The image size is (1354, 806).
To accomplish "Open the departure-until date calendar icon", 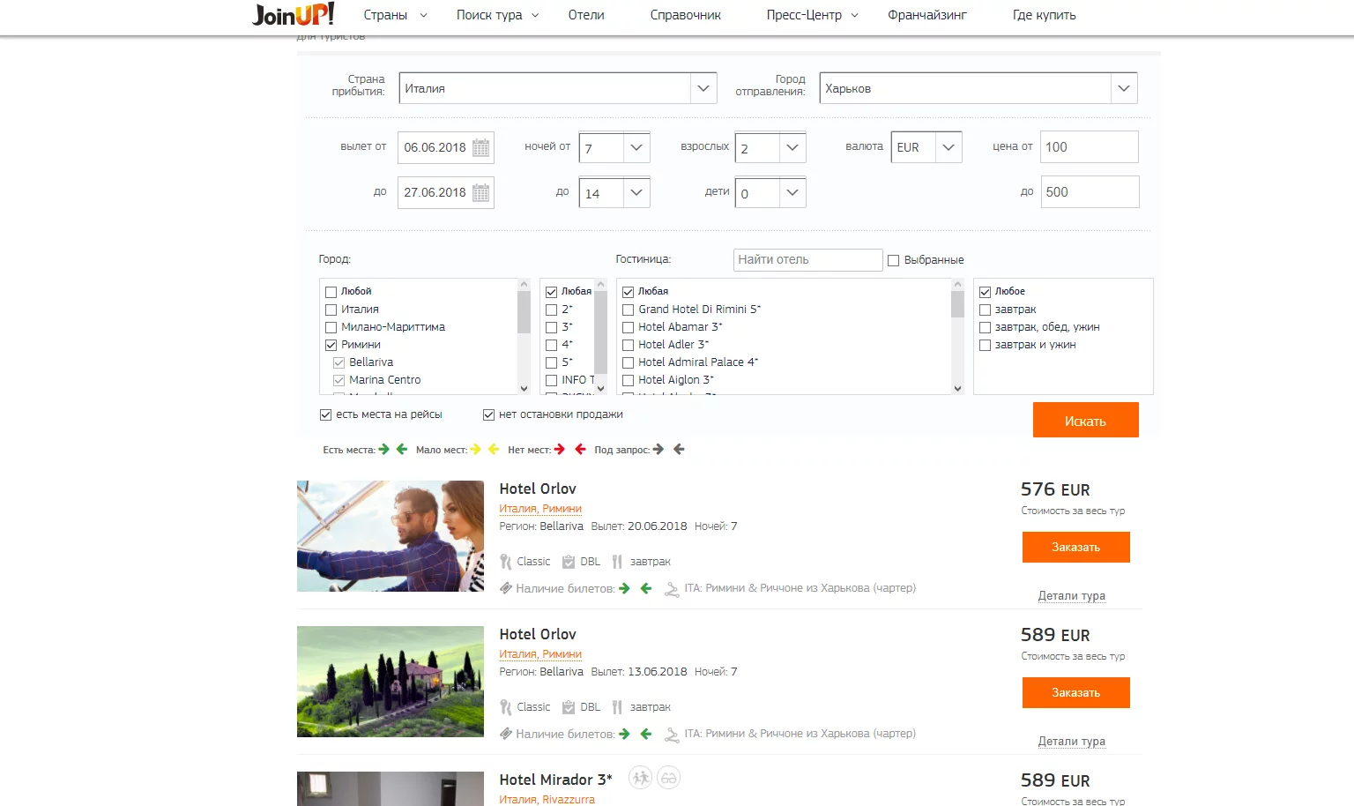I will click(480, 192).
